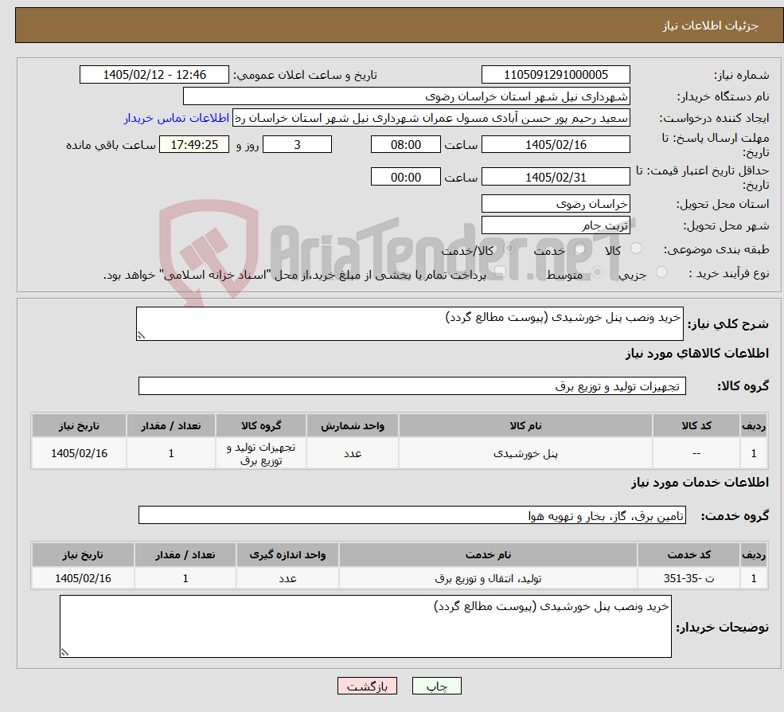Click the price validity date 1405/02/31 field
This screenshot has height=712, width=784.
click(556, 177)
